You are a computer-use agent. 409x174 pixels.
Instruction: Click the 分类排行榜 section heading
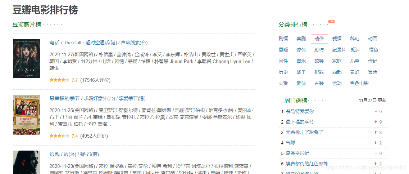293,24
